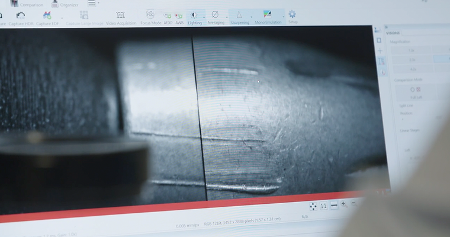Click the Capture EDF tool

47,19
